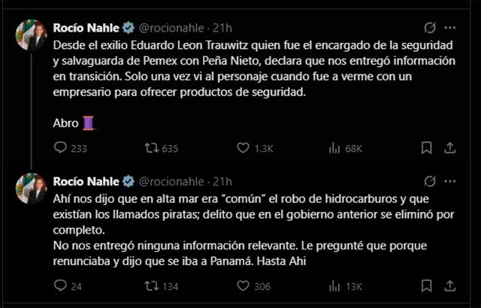Viewport: 481px width, 308px height.
Task: Like the second tweet with 306 likes
Action: click(x=243, y=285)
